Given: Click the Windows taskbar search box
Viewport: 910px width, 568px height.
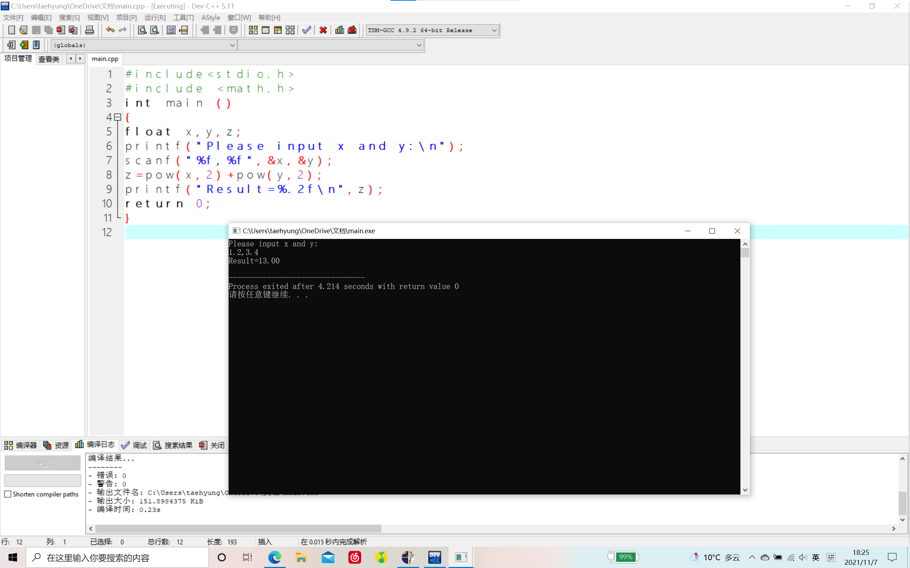Looking at the screenshot, I should pyautogui.click(x=117, y=557).
